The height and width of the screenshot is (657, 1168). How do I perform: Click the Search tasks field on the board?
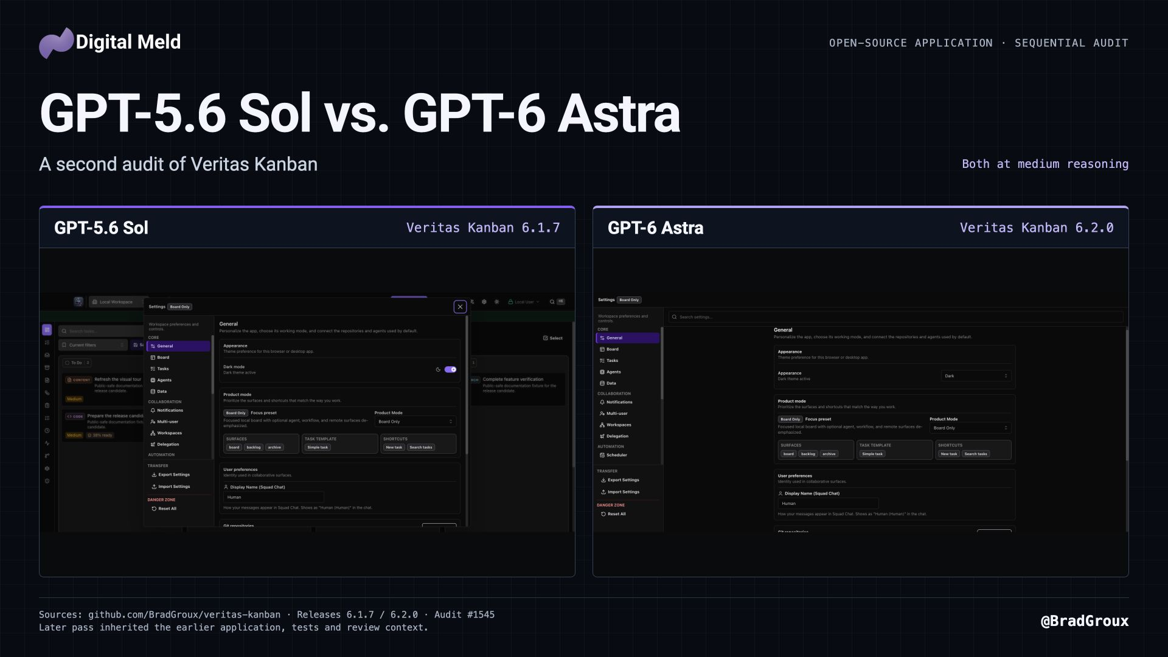(102, 331)
